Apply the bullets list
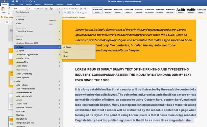 (x=57, y=9)
